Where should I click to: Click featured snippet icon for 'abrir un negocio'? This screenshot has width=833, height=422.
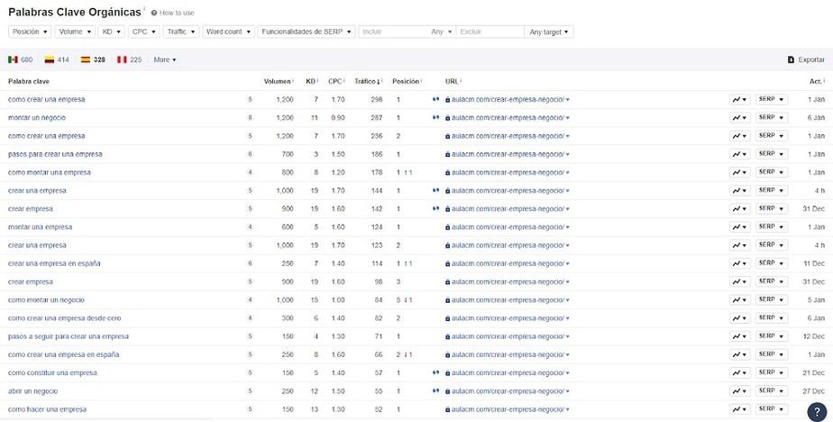click(435, 390)
